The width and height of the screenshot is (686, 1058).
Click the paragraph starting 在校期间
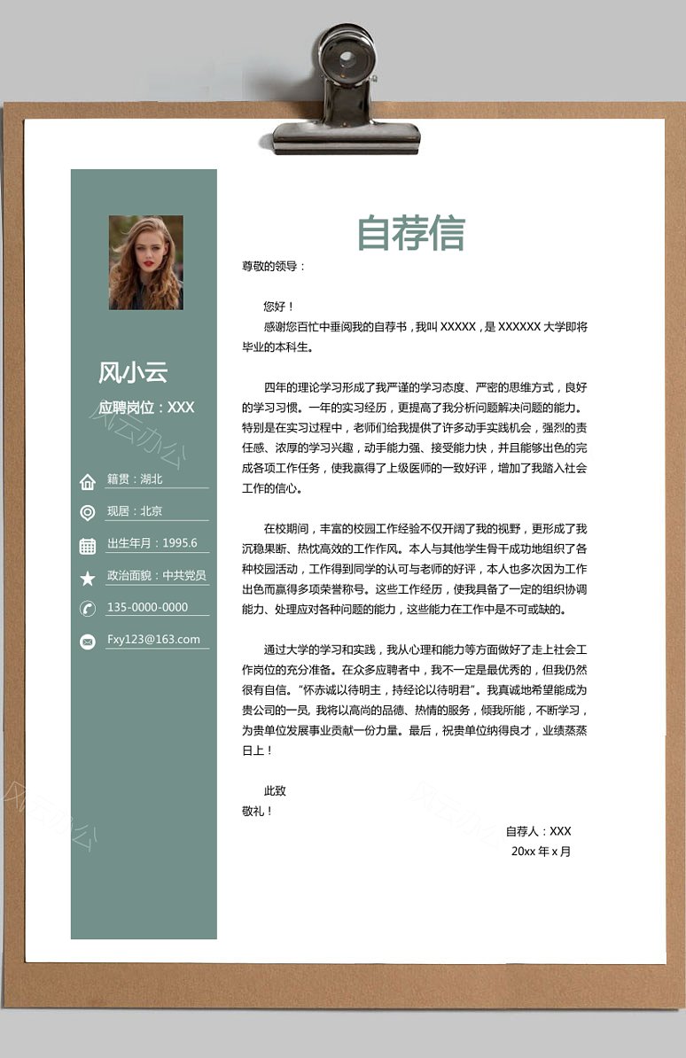pos(415,569)
